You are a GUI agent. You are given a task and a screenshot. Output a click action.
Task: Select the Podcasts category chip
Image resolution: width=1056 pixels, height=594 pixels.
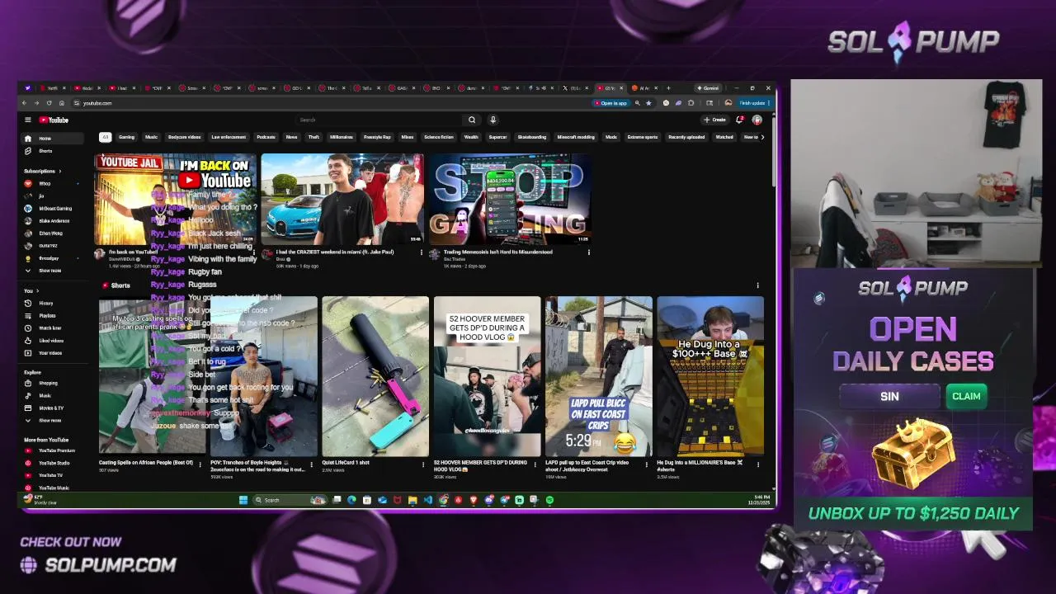[x=266, y=137]
